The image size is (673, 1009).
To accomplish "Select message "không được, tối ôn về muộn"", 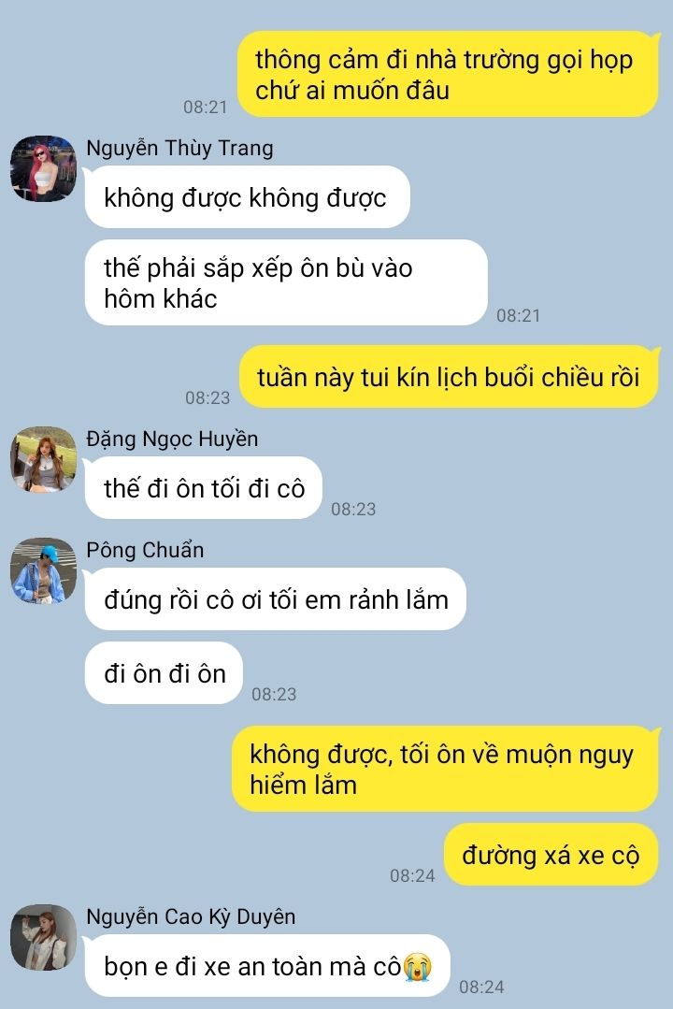I will pyautogui.click(x=445, y=769).
